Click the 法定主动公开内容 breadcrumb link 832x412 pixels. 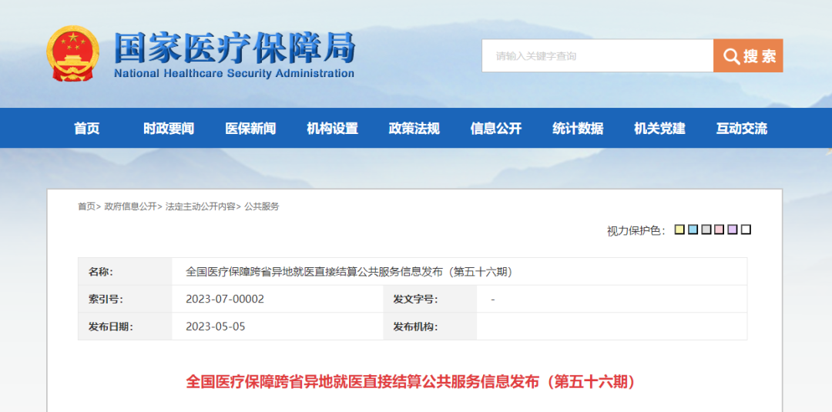pyautogui.click(x=200, y=206)
